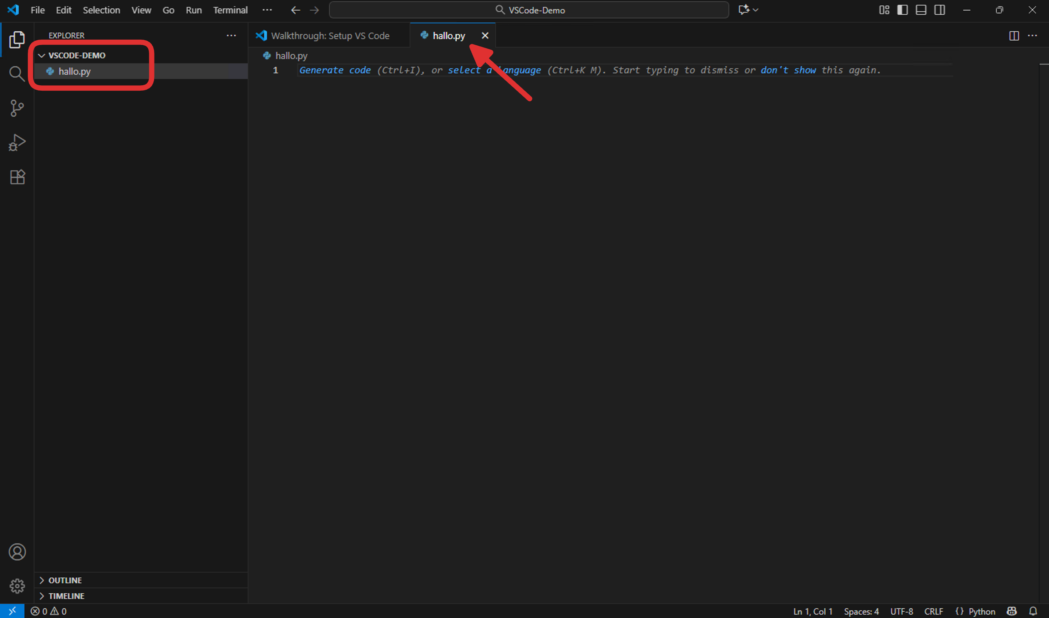Click the Copilot status icon in status bar
Viewport: 1049px width, 618px height.
(x=1012, y=611)
